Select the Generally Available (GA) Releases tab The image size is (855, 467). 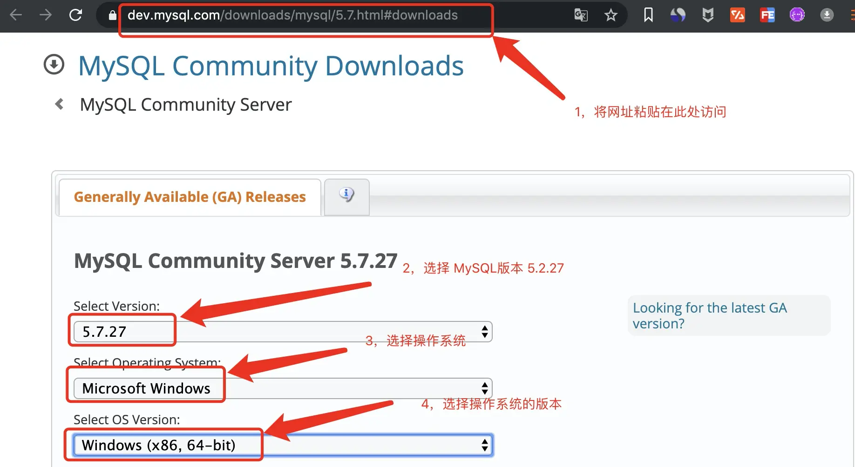click(190, 197)
